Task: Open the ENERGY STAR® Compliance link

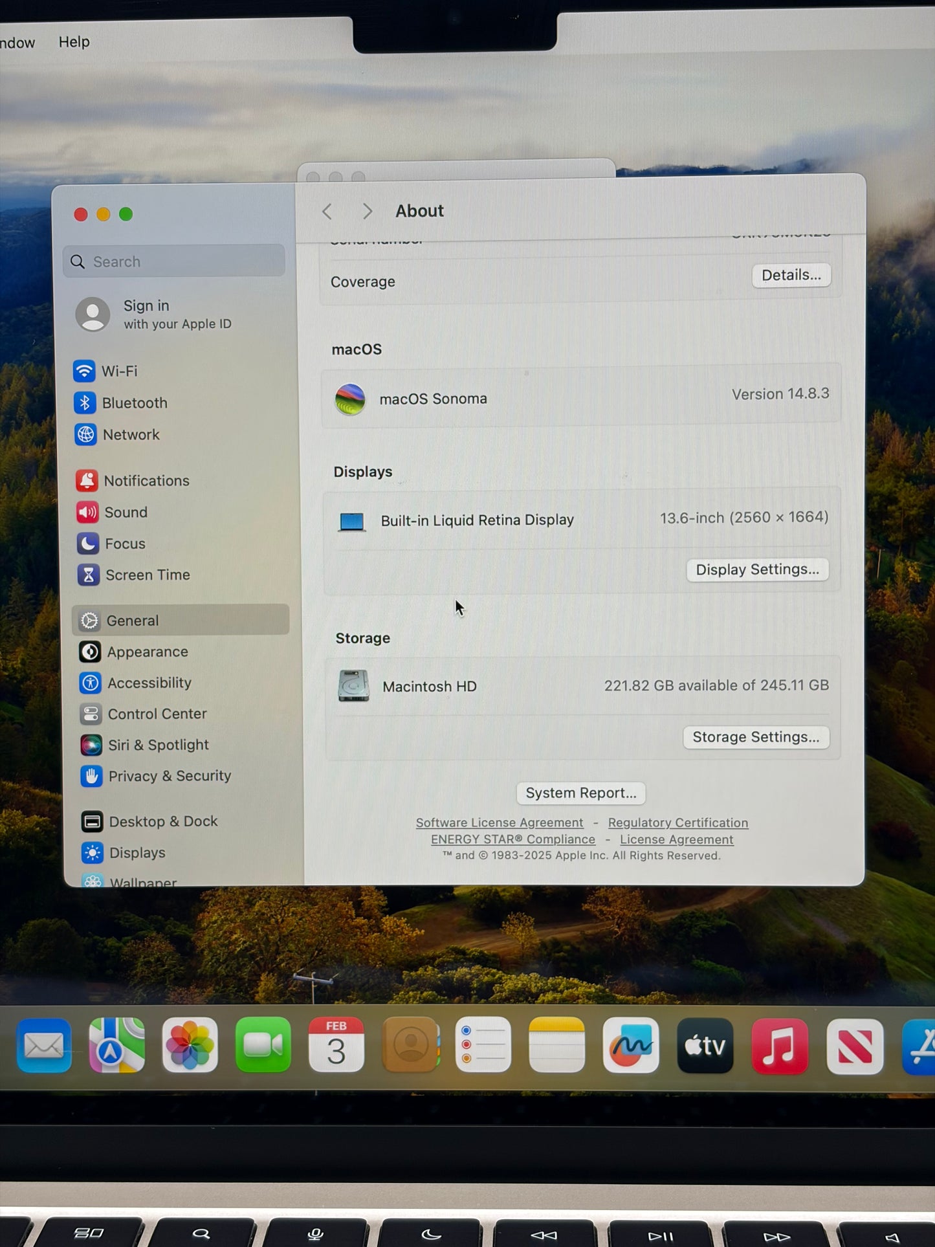Action: (512, 839)
